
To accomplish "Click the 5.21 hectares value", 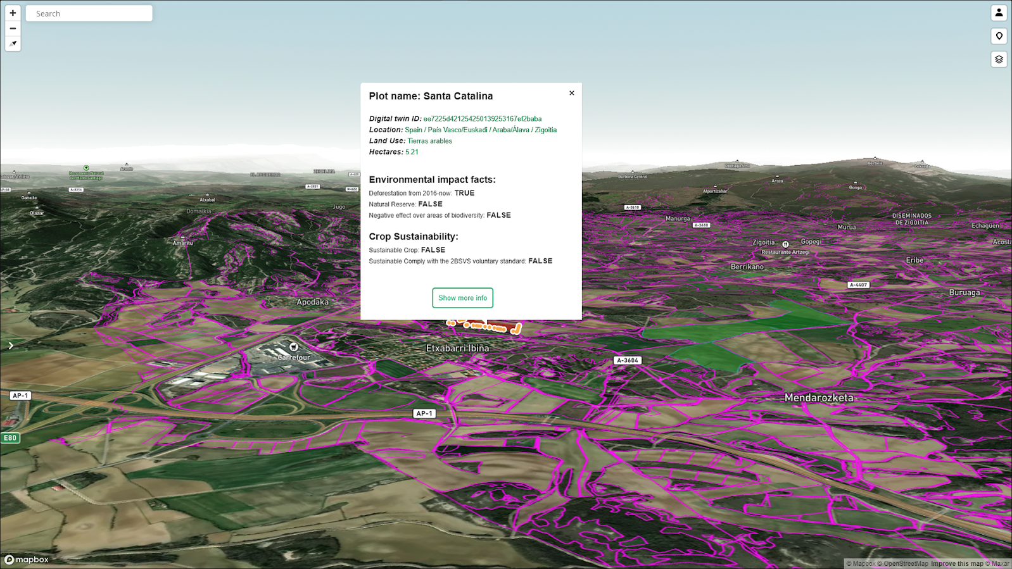I will pos(412,152).
